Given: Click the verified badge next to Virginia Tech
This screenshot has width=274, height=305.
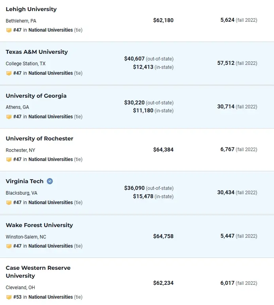Looking at the screenshot, I should click(50, 181).
